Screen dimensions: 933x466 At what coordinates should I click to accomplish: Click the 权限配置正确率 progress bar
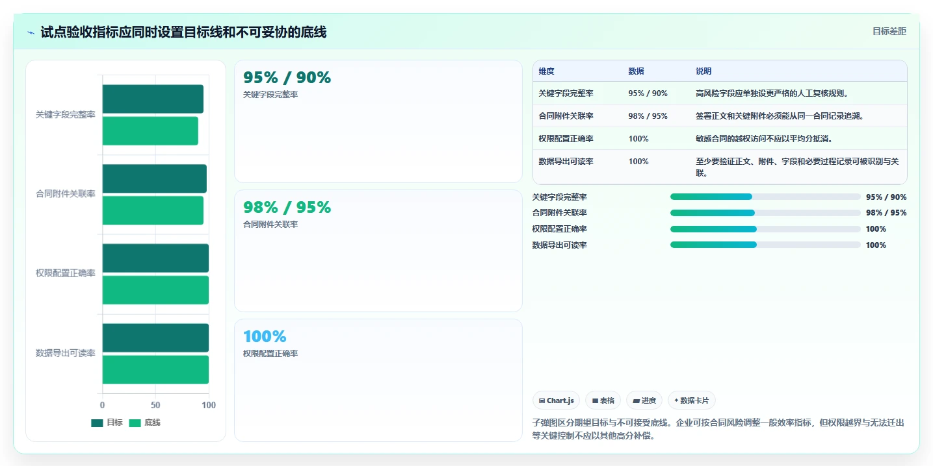click(765, 229)
